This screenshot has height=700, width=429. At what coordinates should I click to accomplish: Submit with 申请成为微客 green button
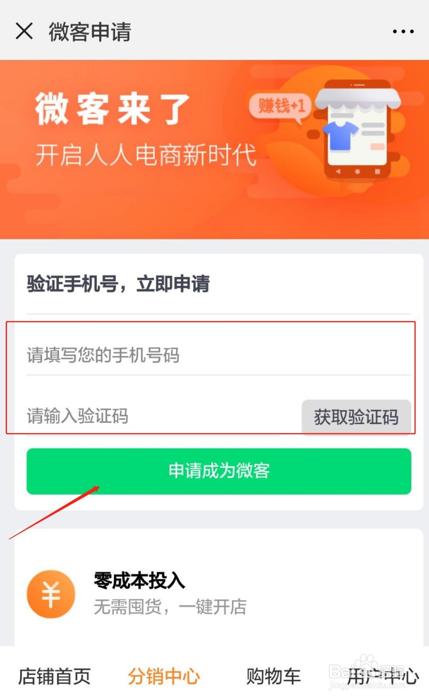219,471
